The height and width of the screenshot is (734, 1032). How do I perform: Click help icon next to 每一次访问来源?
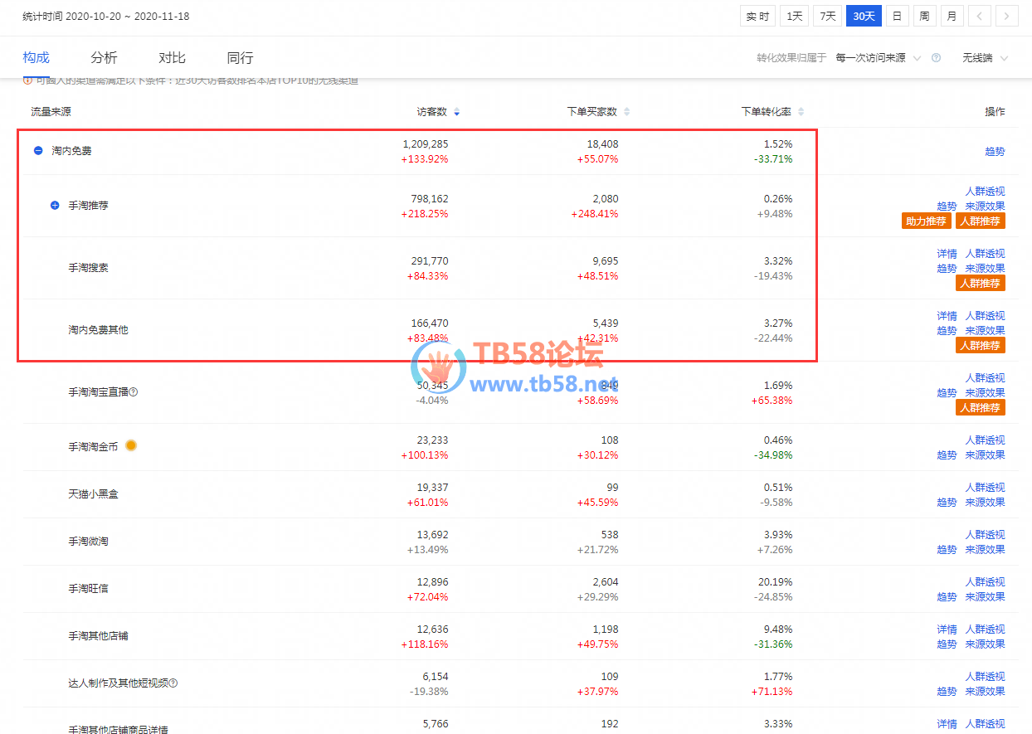(x=936, y=58)
